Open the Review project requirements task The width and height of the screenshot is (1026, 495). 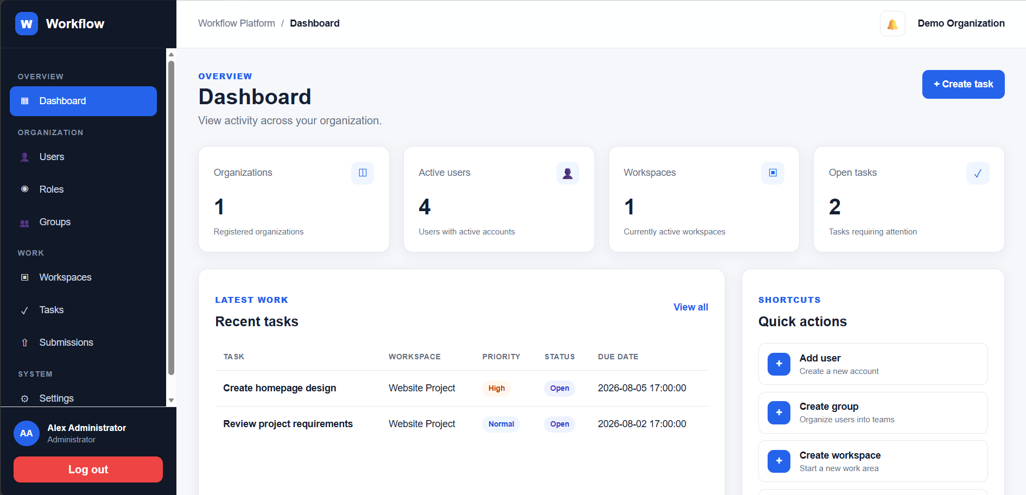point(288,424)
